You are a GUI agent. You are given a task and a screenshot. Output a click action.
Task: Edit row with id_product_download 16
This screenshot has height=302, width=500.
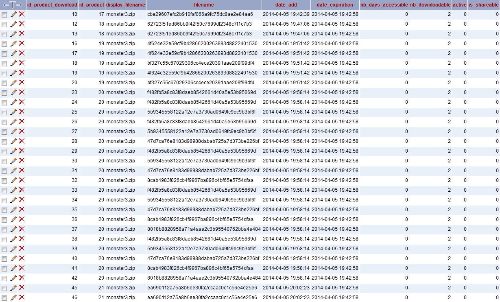point(13,44)
